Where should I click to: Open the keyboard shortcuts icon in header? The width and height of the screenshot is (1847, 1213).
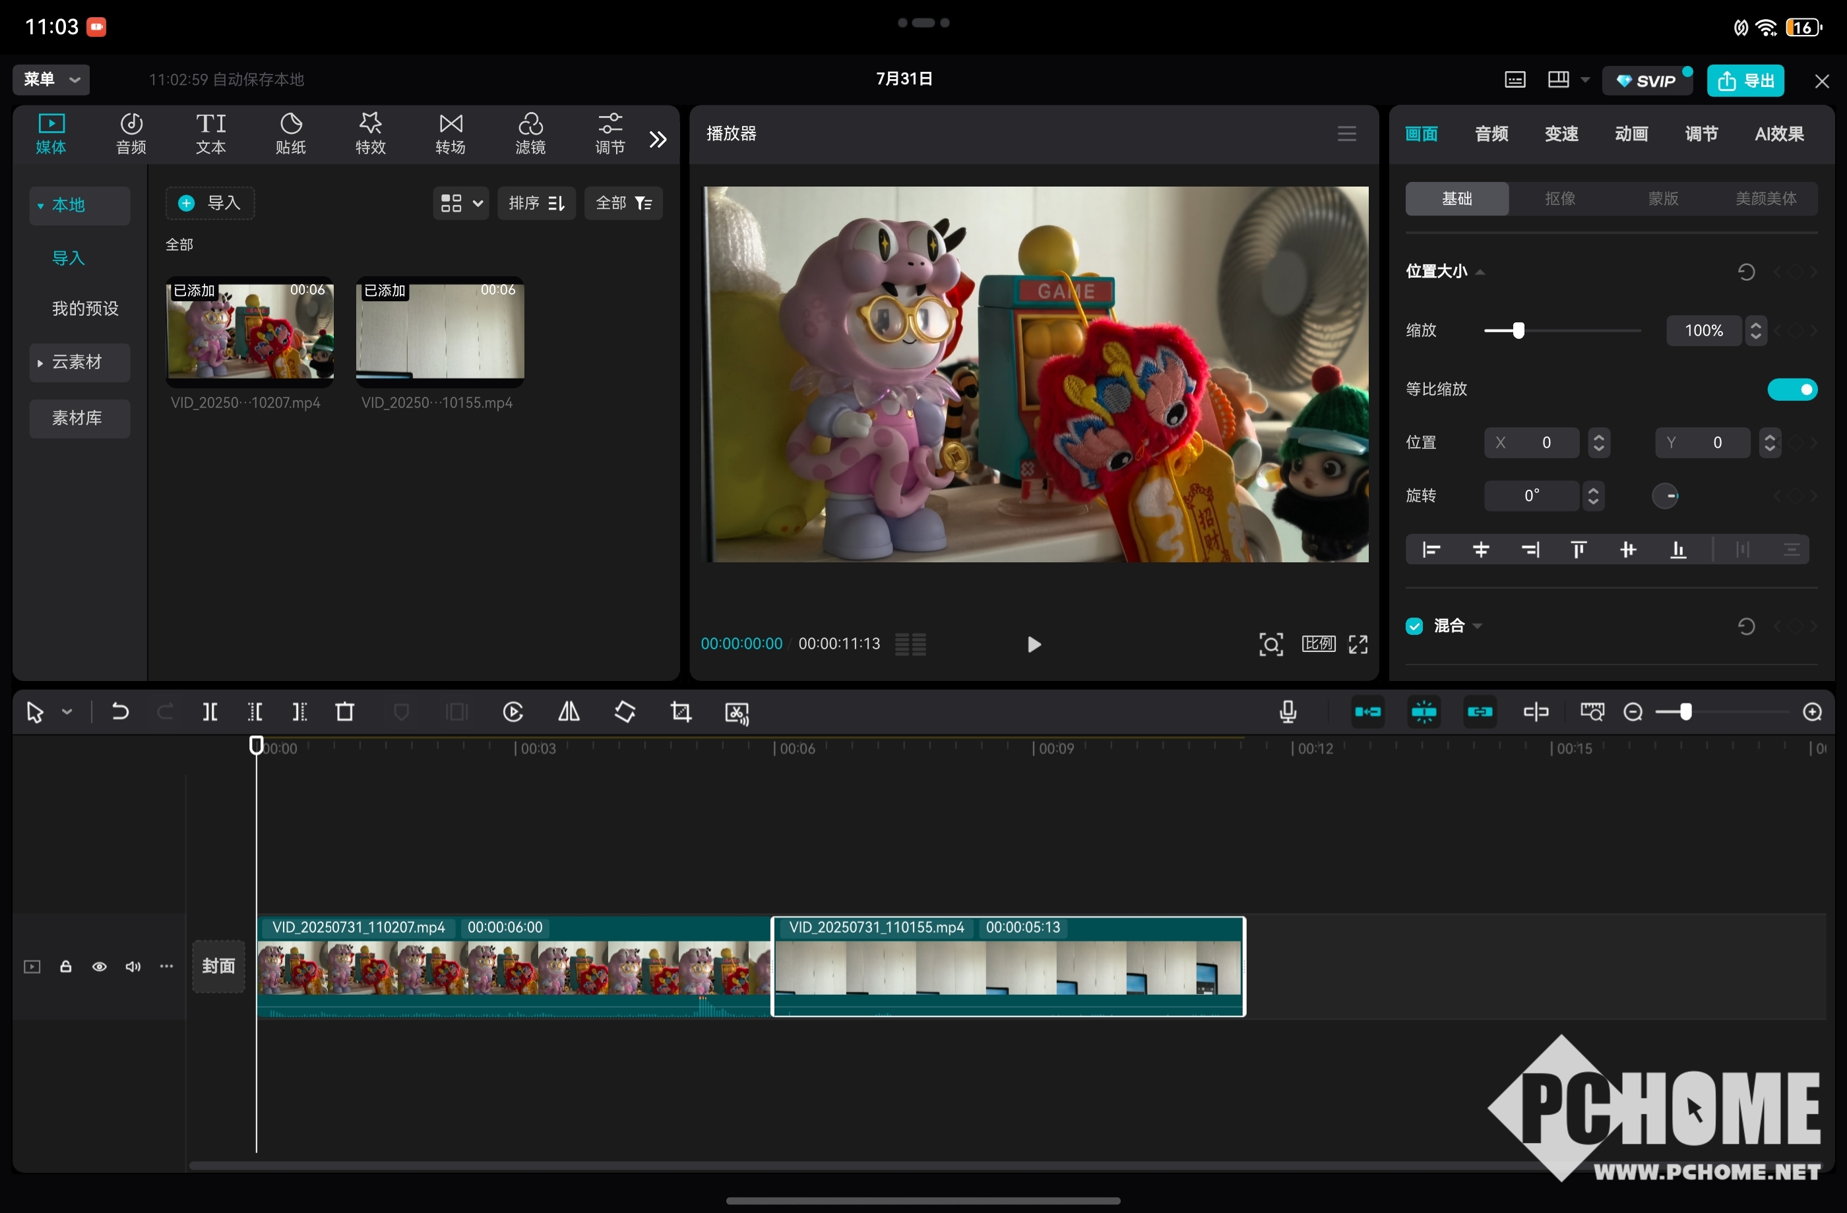[1515, 80]
